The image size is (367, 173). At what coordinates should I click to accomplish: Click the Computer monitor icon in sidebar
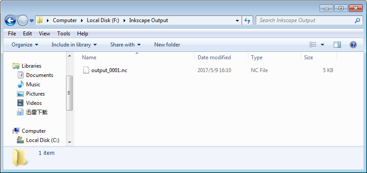16,131
